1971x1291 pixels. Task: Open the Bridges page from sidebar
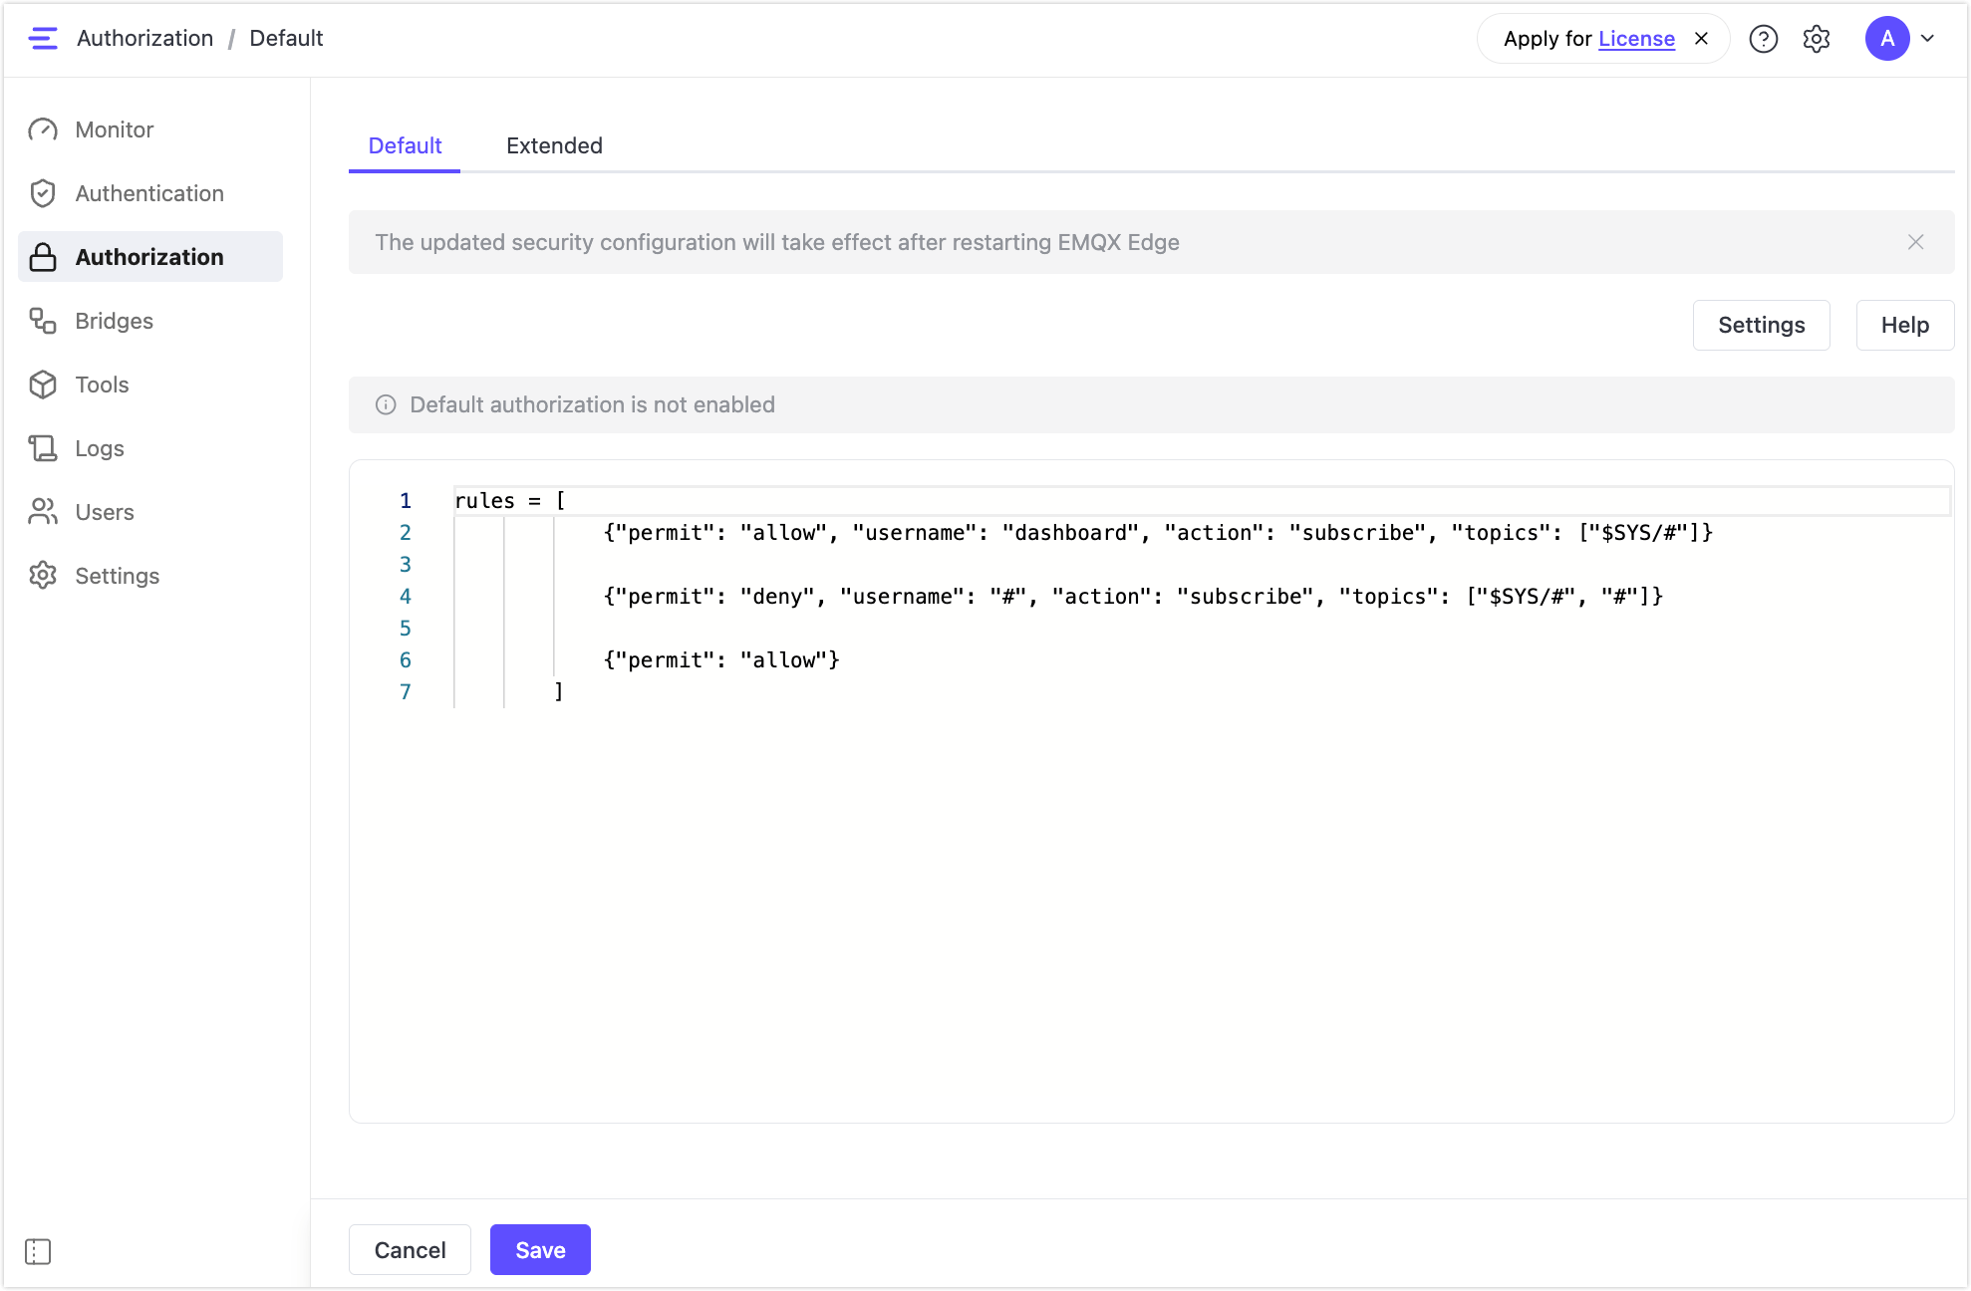(x=114, y=321)
